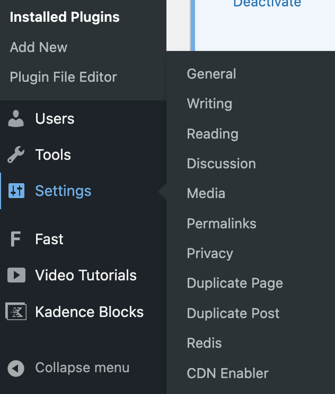The width and height of the screenshot is (335, 394).
Task: Click the Tools wrench icon
Action: [16, 155]
